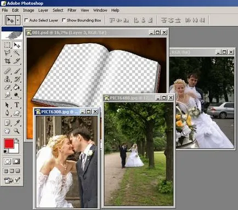Choose the Eraser tool
Image resolution: width=238 pixels, height=210 pixels.
7,87
